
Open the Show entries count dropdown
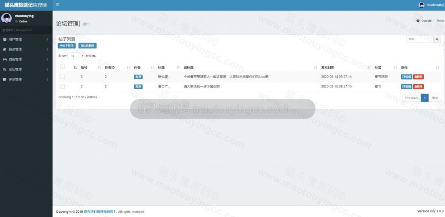(x=76, y=56)
